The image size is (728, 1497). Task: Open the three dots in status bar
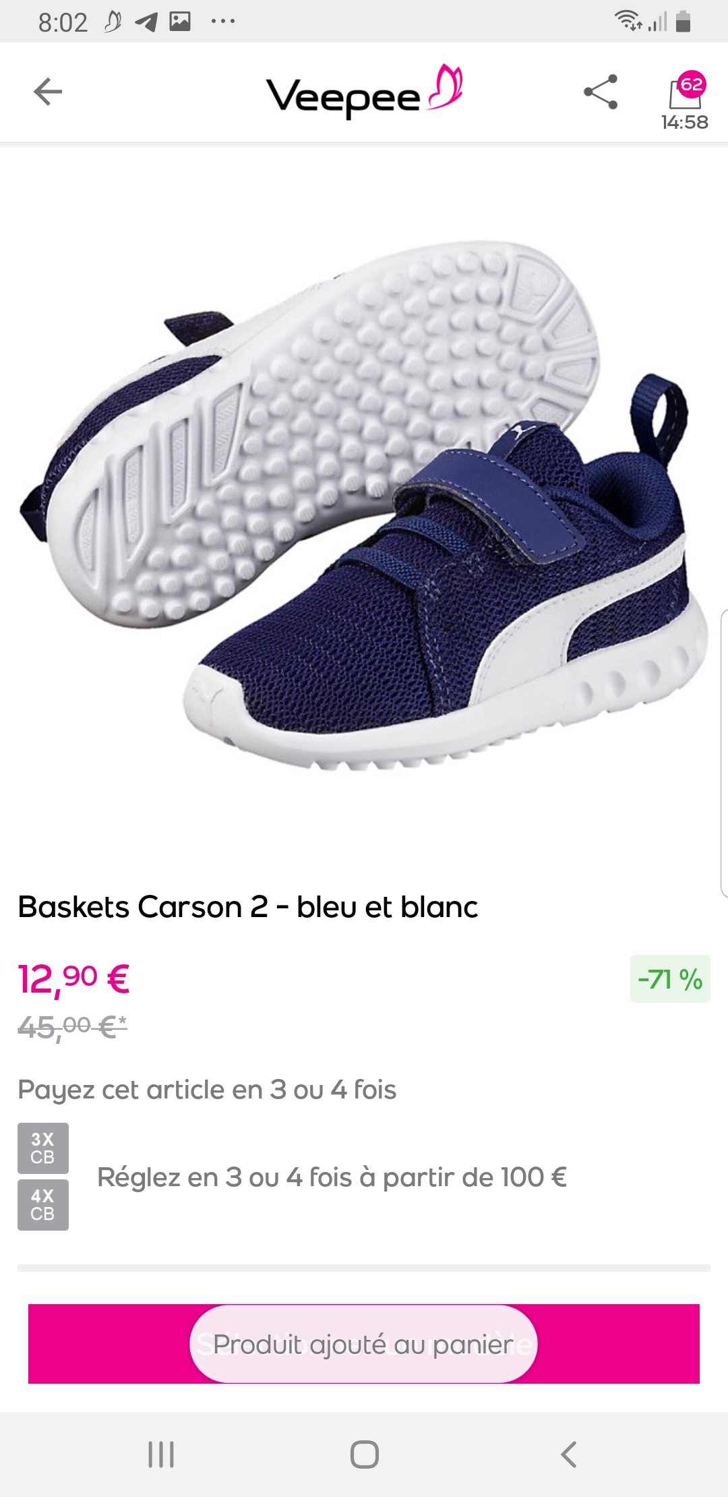223,22
